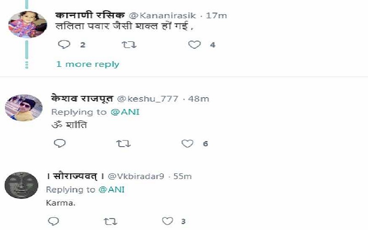Like the tweet by keshu_777
The image size is (368, 230).
pyautogui.click(x=187, y=144)
